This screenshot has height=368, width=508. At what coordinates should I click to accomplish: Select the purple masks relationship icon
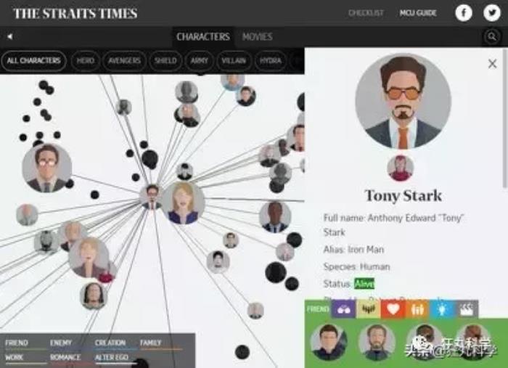pyautogui.click(x=343, y=309)
